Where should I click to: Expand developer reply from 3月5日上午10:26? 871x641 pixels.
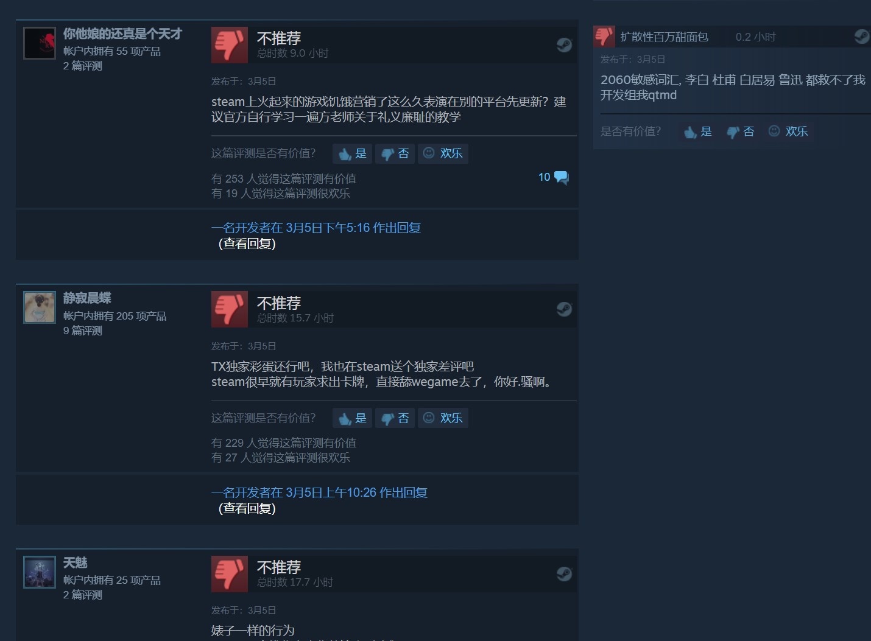pos(319,492)
